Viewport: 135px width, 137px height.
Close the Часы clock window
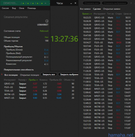(75, 3)
